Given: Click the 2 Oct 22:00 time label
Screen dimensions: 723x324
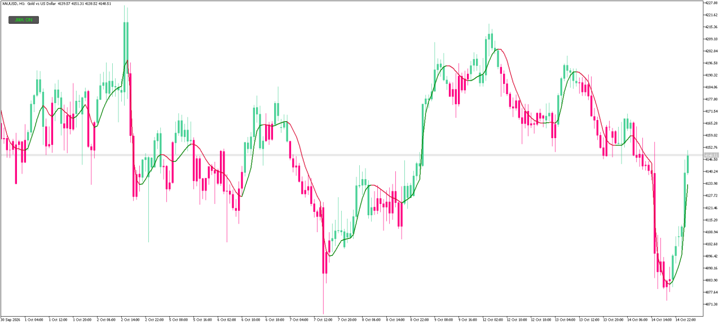Looking at the screenshot, I should (155, 319).
